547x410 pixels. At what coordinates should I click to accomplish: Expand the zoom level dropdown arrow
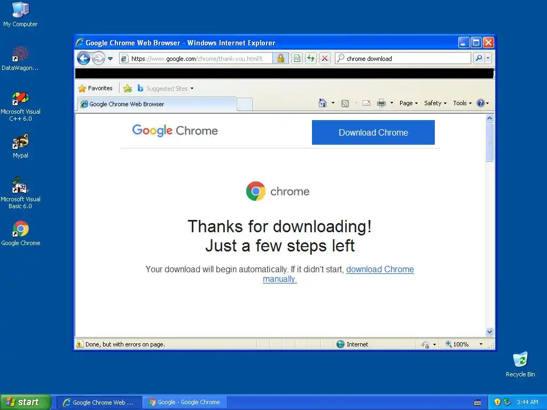[481, 344]
